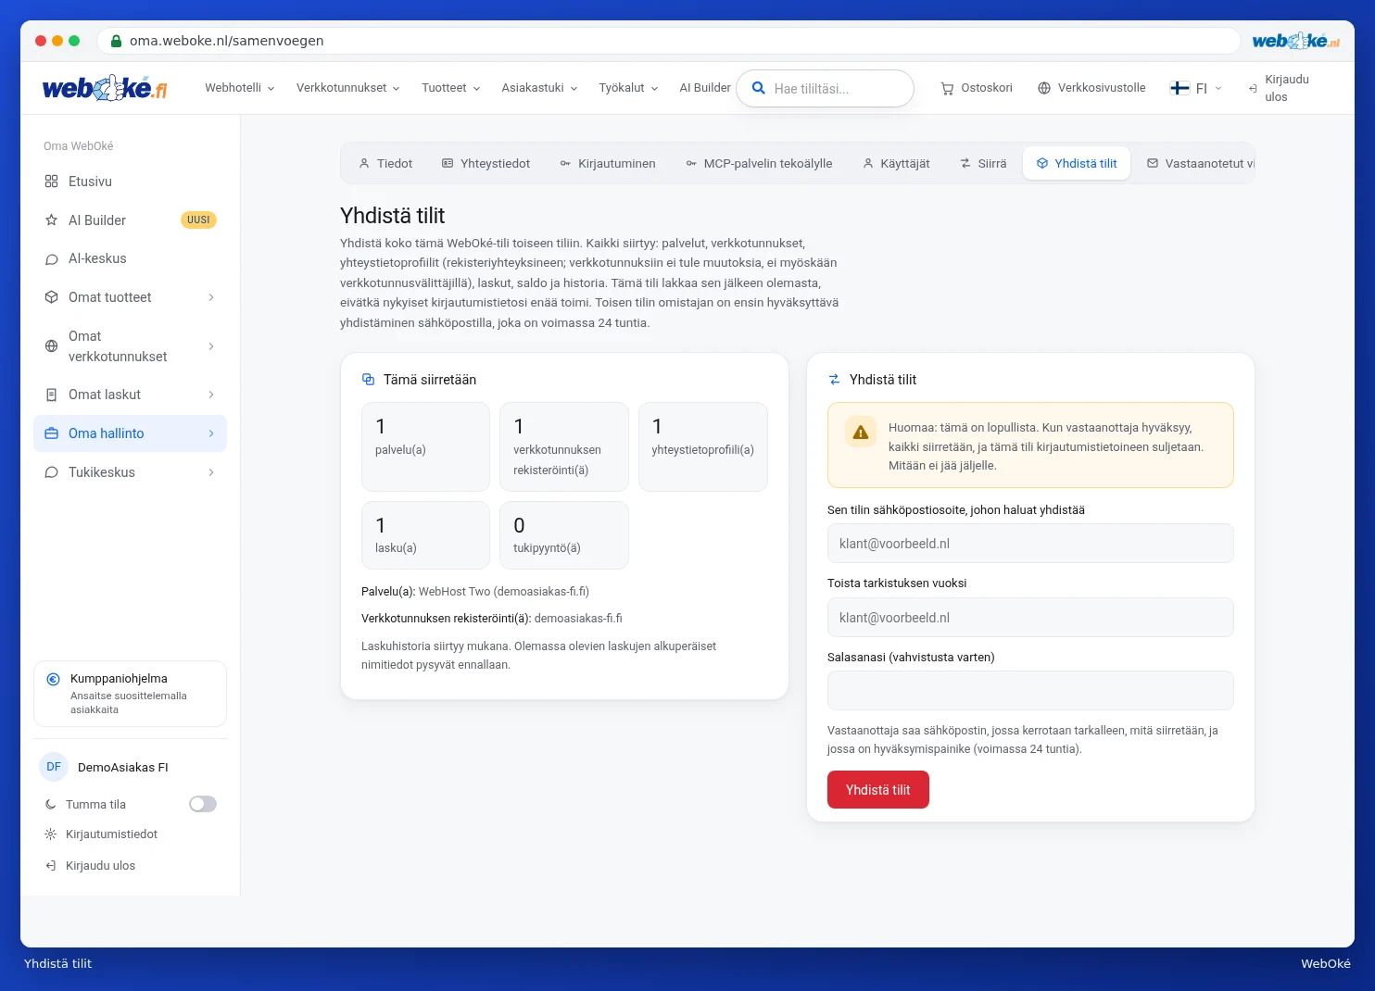Open the Kumppaniohjelma partner program card
The height and width of the screenshot is (991, 1375).
point(130,694)
